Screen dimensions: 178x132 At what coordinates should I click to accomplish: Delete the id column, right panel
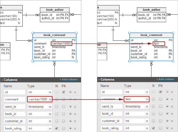[172, 92]
